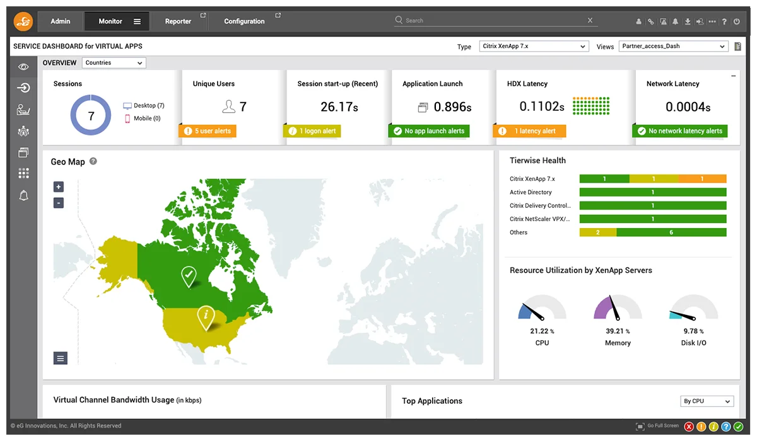Image resolution: width=757 pixels, height=441 pixels.
Task: Click the download icon in header
Action: click(688, 21)
